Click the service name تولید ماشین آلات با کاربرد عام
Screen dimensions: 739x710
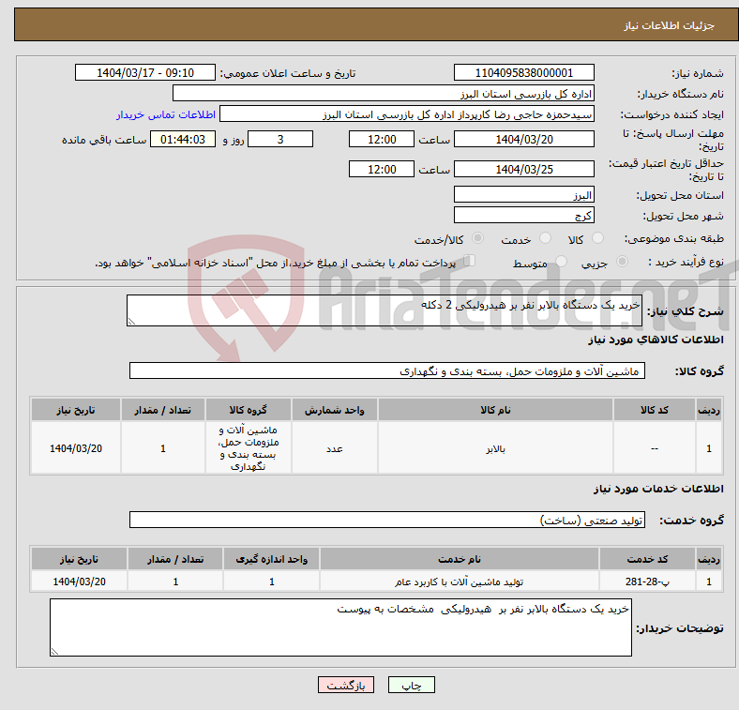(459, 582)
